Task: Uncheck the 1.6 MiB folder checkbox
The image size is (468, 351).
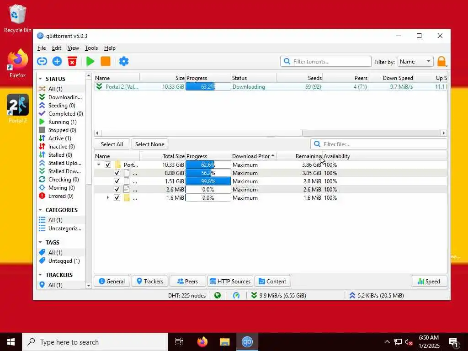Action: (x=117, y=197)
